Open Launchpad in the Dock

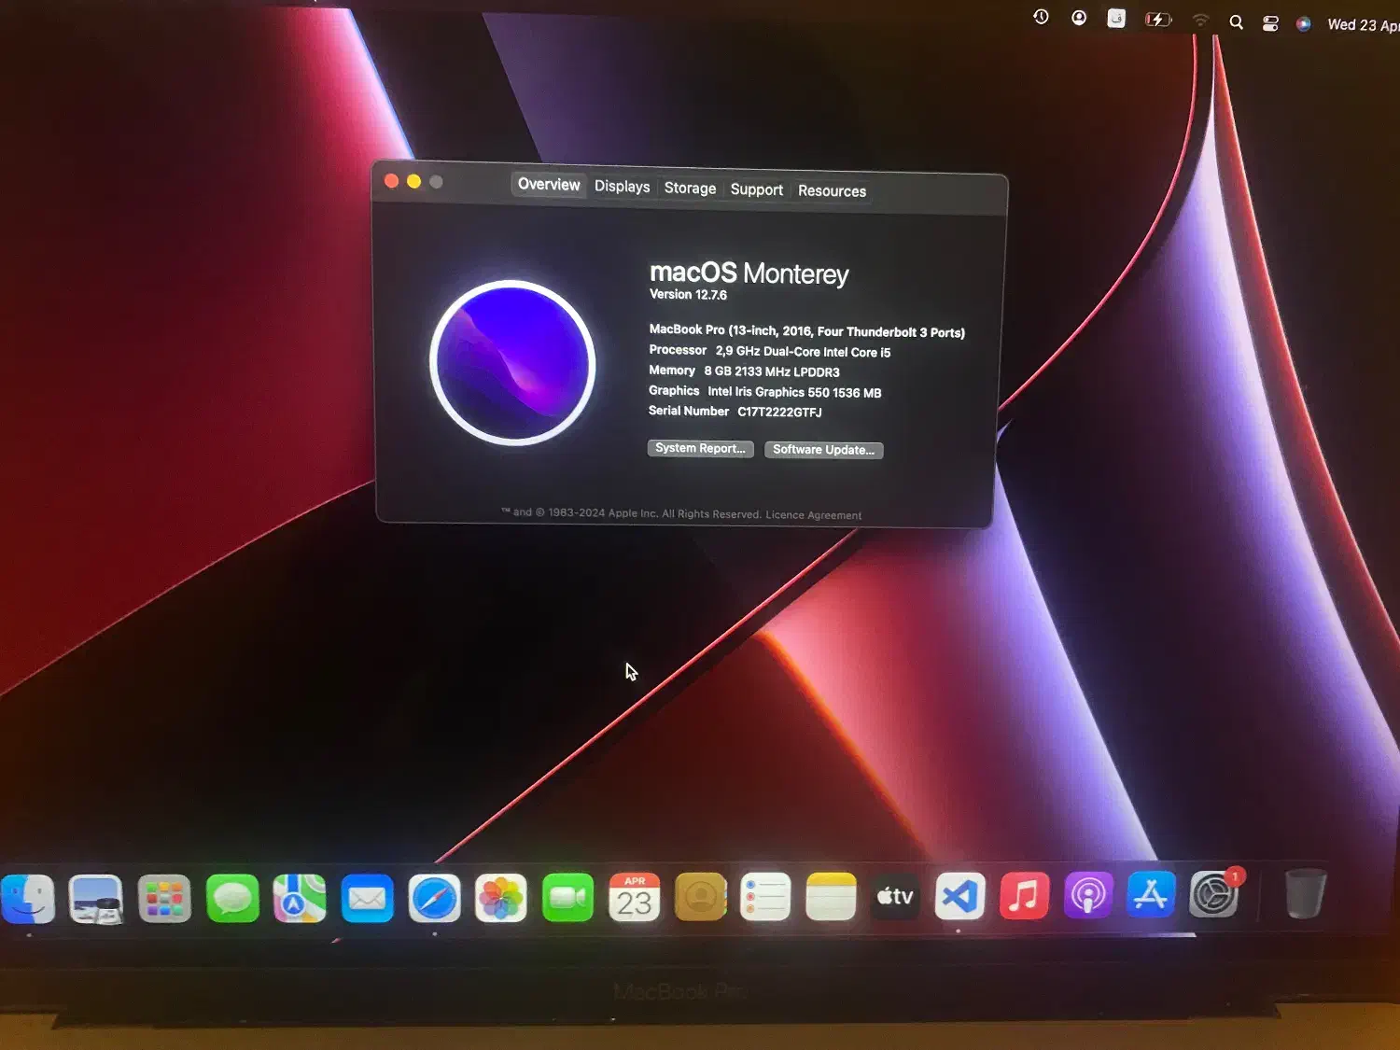(x=164, y=899)
